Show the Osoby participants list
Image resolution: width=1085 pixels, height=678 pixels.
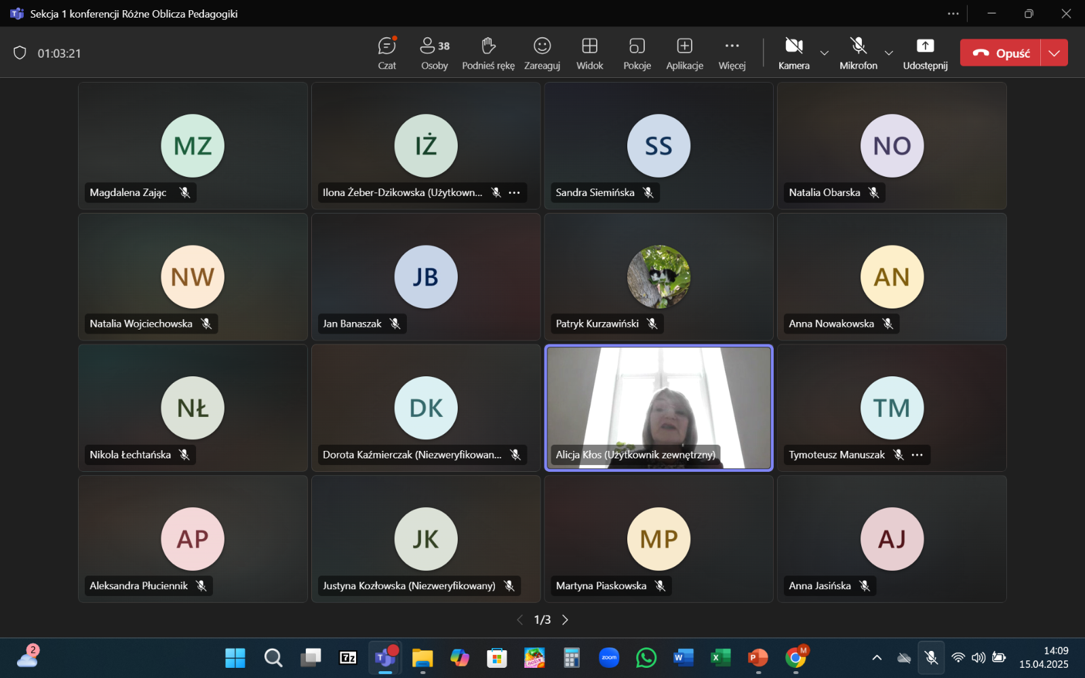click(434, 53)
